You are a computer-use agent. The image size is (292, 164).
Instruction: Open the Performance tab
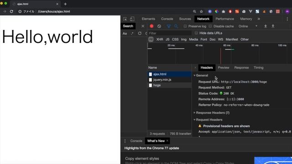pyautogui.click(x=224, y=19)
